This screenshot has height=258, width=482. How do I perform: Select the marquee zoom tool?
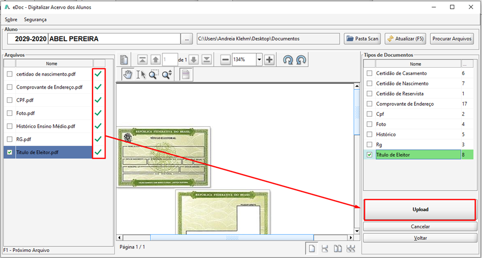click(x=154, y=74)
